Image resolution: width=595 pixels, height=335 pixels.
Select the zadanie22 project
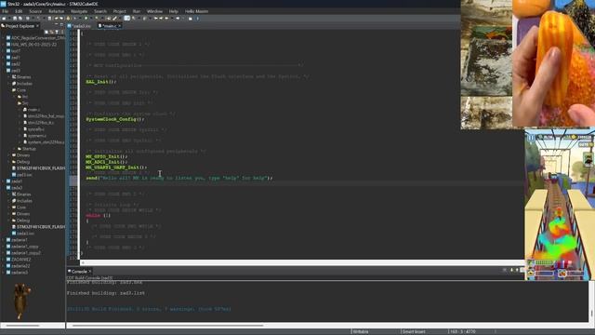pos(19,266)
